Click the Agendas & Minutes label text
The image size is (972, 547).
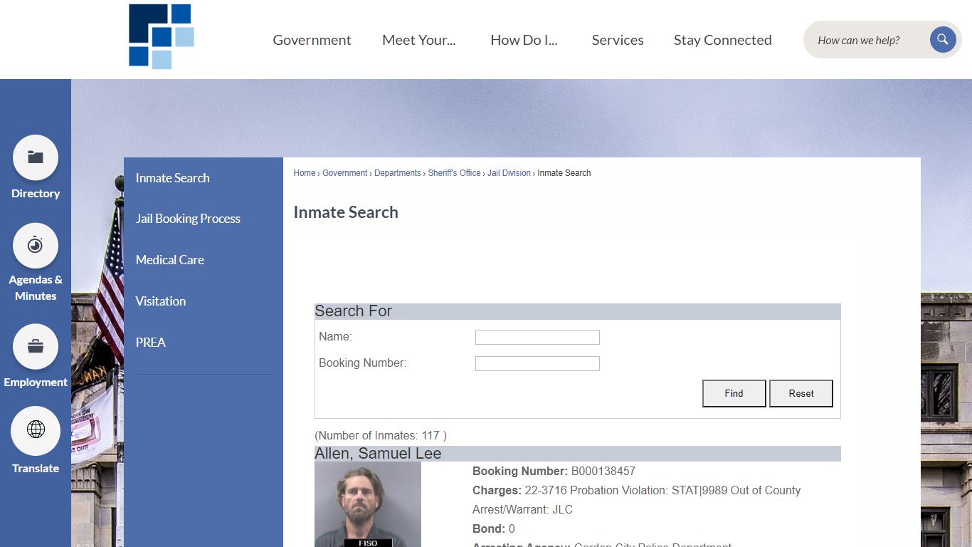[x=36, y=288]
